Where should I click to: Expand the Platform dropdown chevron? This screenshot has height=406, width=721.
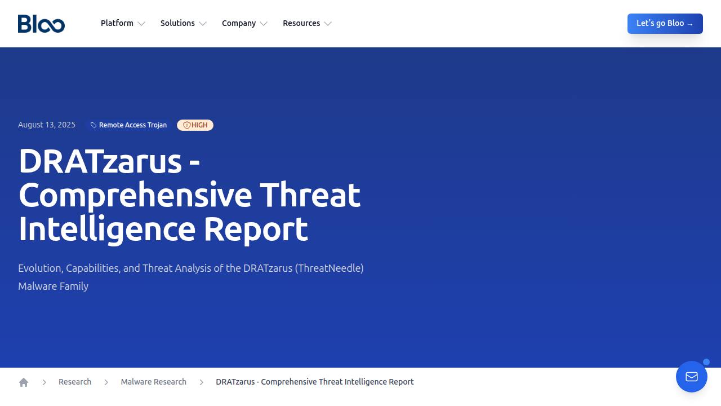coord(141,24)
